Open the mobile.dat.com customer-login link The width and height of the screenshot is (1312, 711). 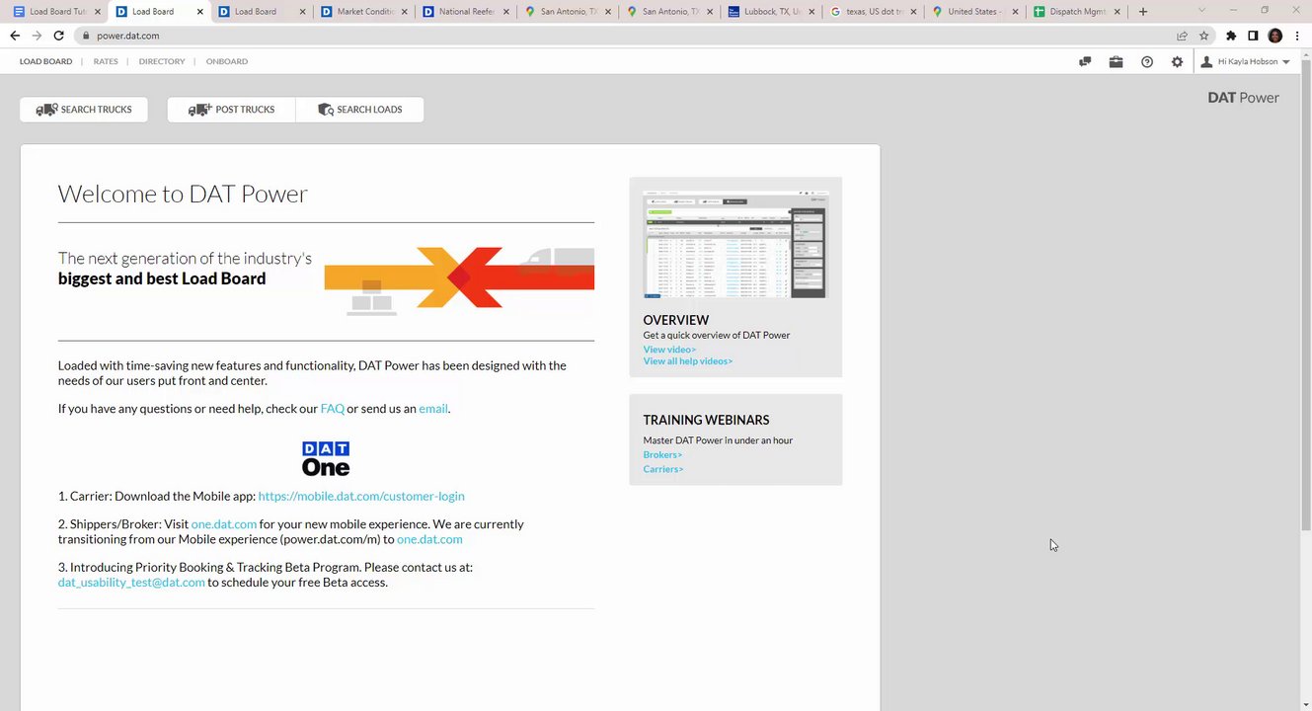(361, 496)
